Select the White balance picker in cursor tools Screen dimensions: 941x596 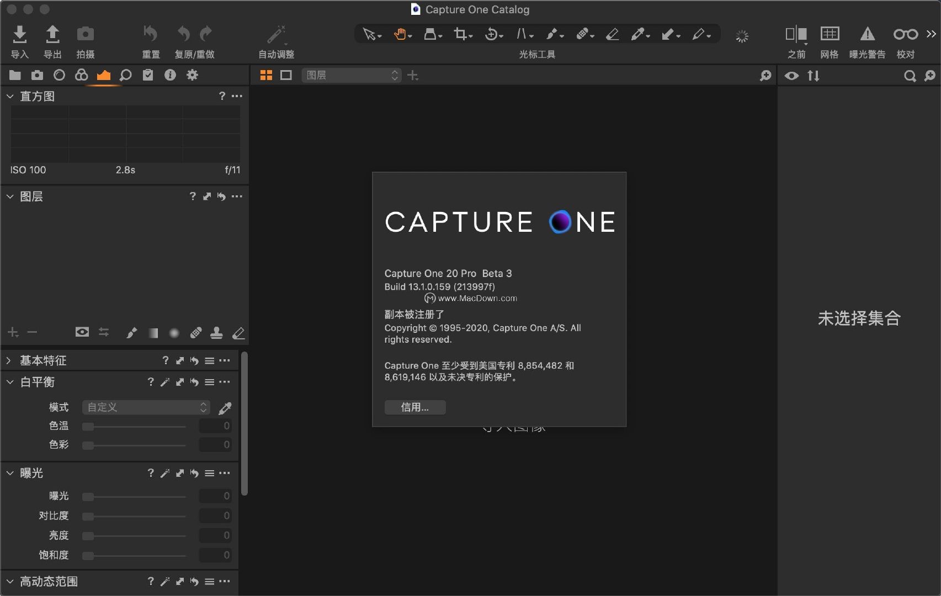[x=640, y=35]
